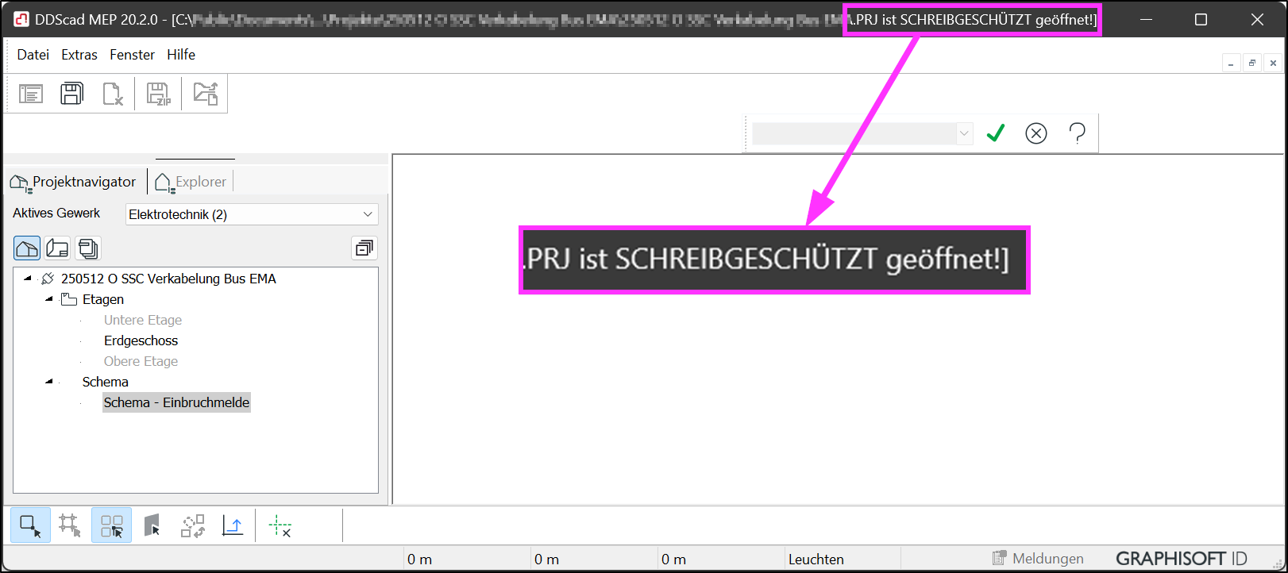Click the GRAPHISOFT ID link
This screenshot has width=1288, height=573.
point(1182,559)
